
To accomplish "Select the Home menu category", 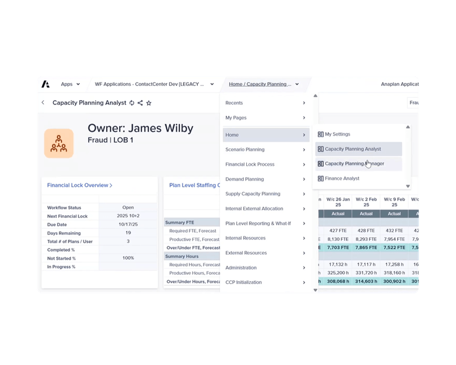I will 266,135.
